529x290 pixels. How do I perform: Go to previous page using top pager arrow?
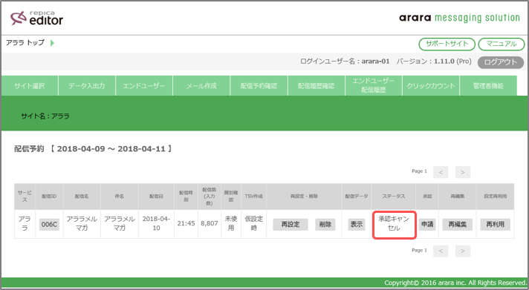441,172
